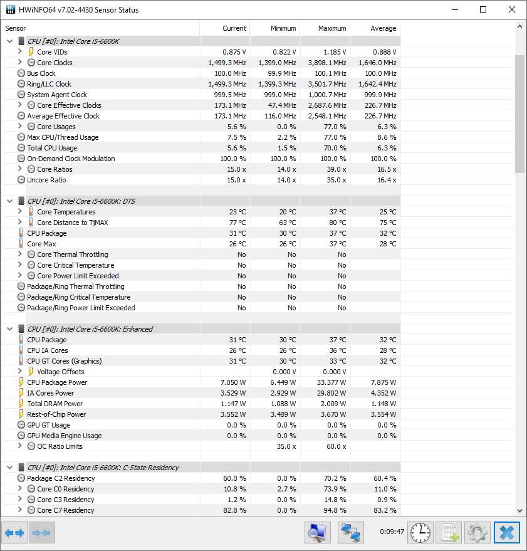
Task: Click the chip icon of C-State Residency group
Action: point(21,468)
